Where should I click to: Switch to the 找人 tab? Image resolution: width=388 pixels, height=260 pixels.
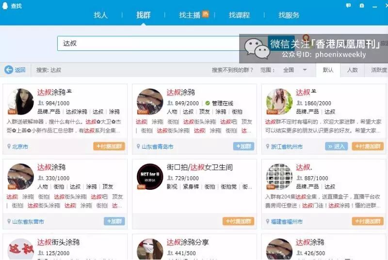click(100, 15)
